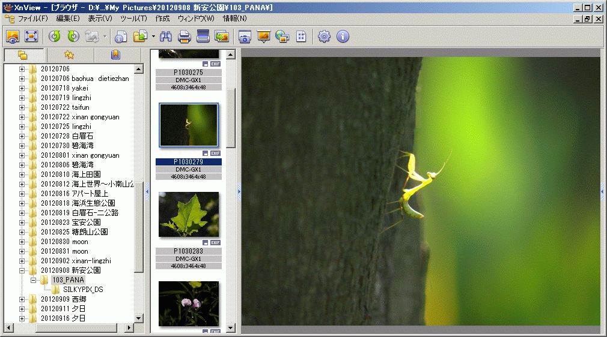Open settings with the gear icon
The width and height of the screenshot is (607, 337).
coord(325,37)
